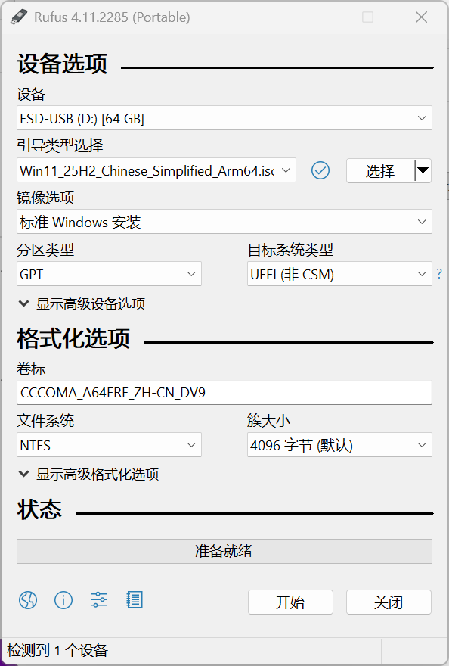Screen dimensions: 449x666
Task: Open the 簇大小 cluster size dropdown
Action: 339,445
